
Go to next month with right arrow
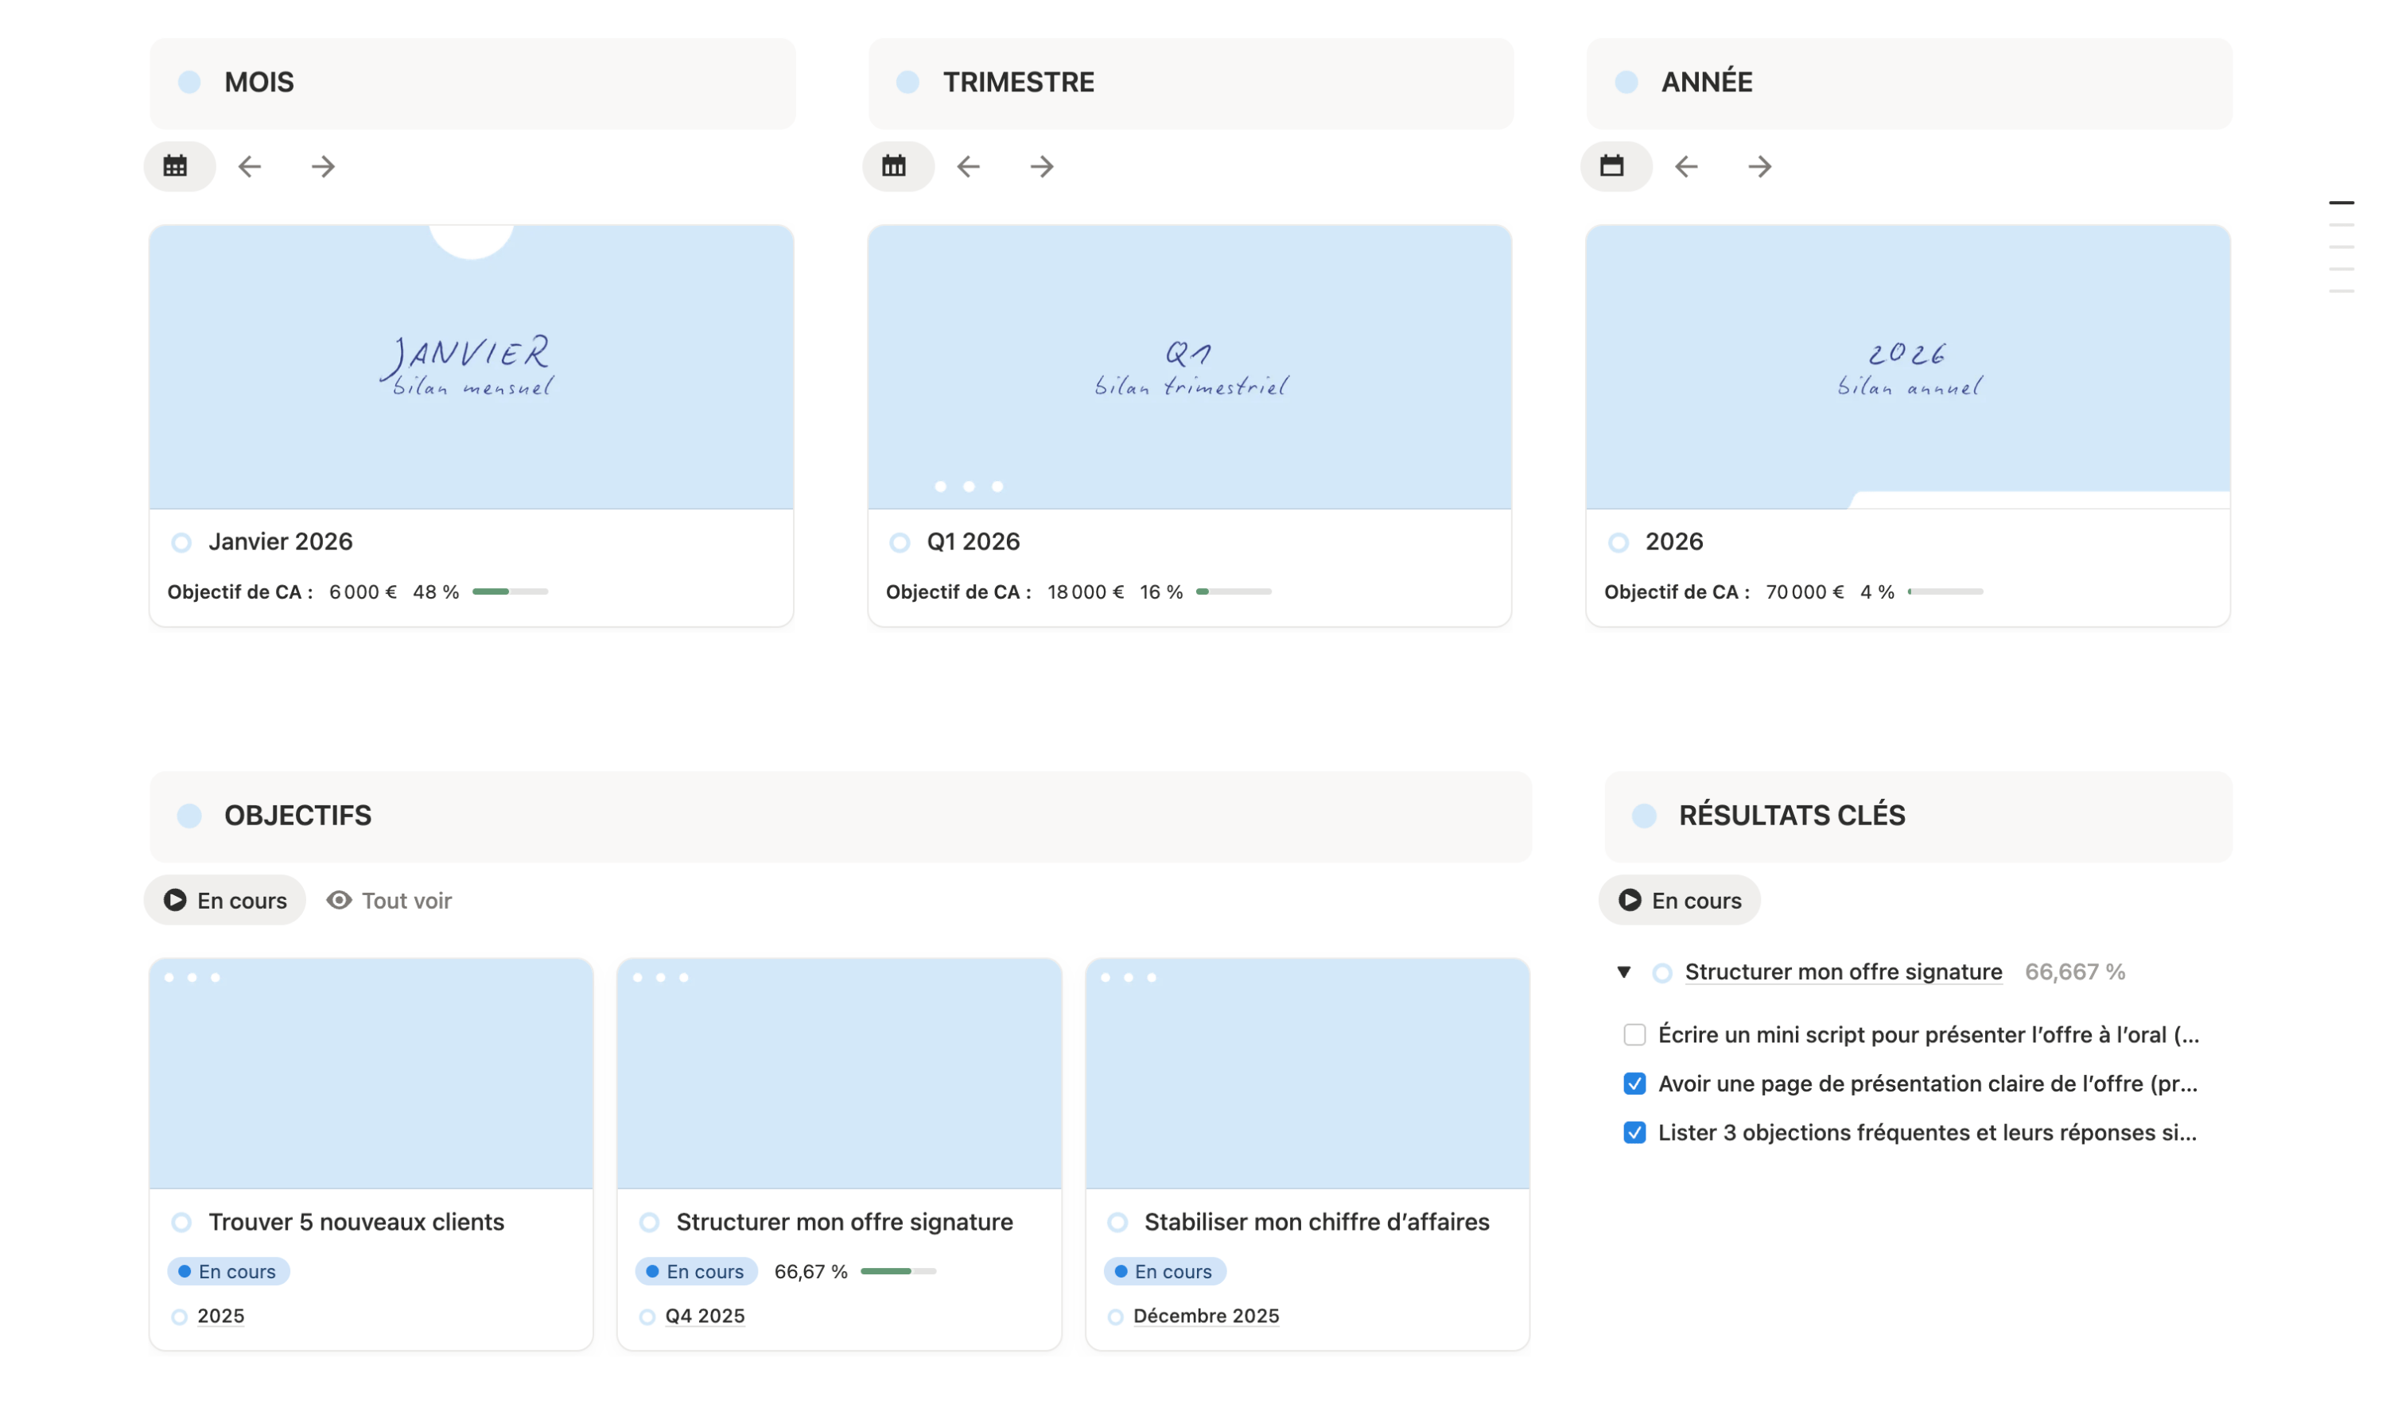click(x=324, y=167)
